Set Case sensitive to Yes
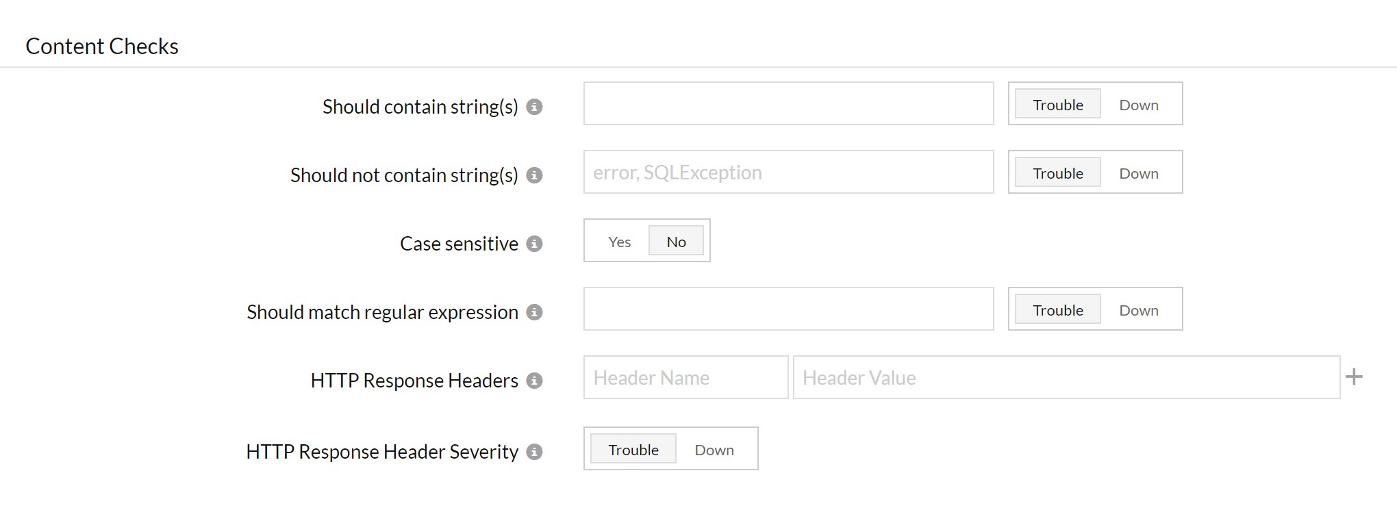 pyautogui.click(x=619, y=242)
